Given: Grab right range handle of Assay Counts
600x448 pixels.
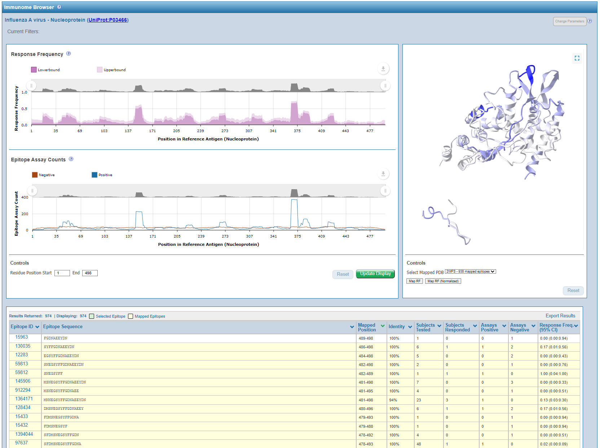Looking at the screenshot, I should tap(385, 191).
